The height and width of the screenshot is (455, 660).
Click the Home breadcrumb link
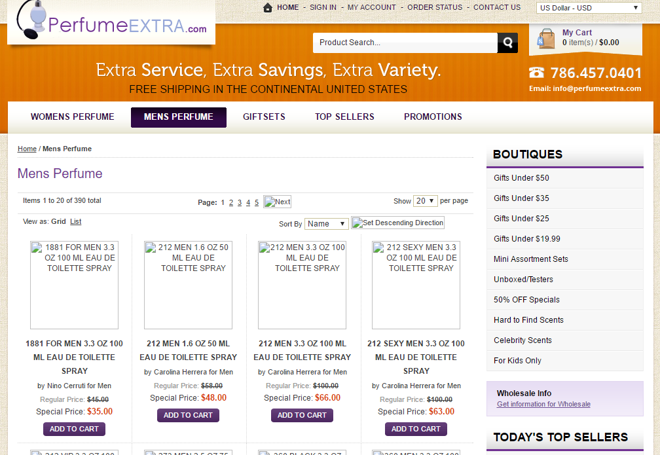27,149
